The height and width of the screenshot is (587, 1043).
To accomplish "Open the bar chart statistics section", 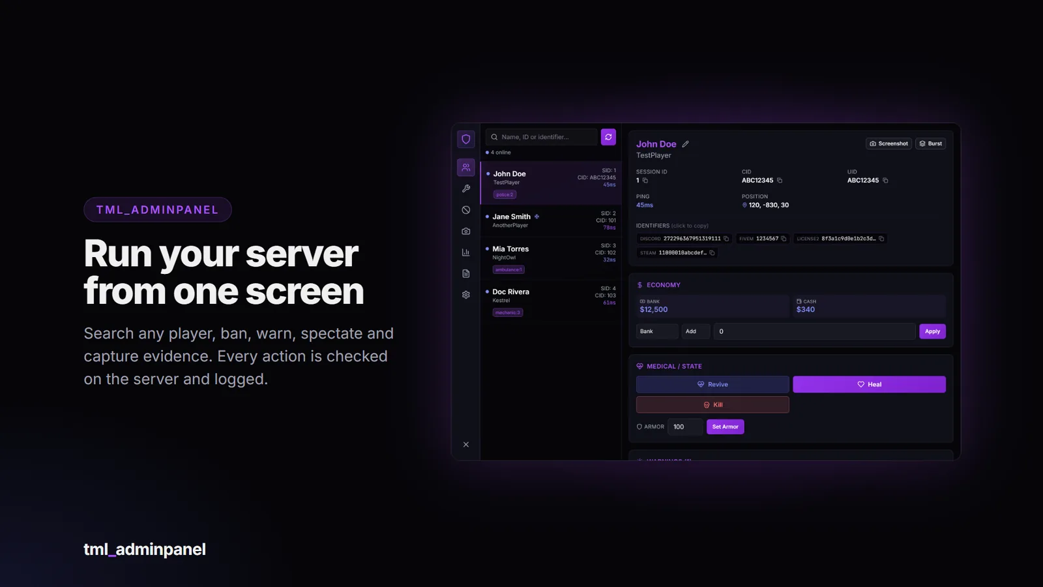I will click(x=465, y=252).
